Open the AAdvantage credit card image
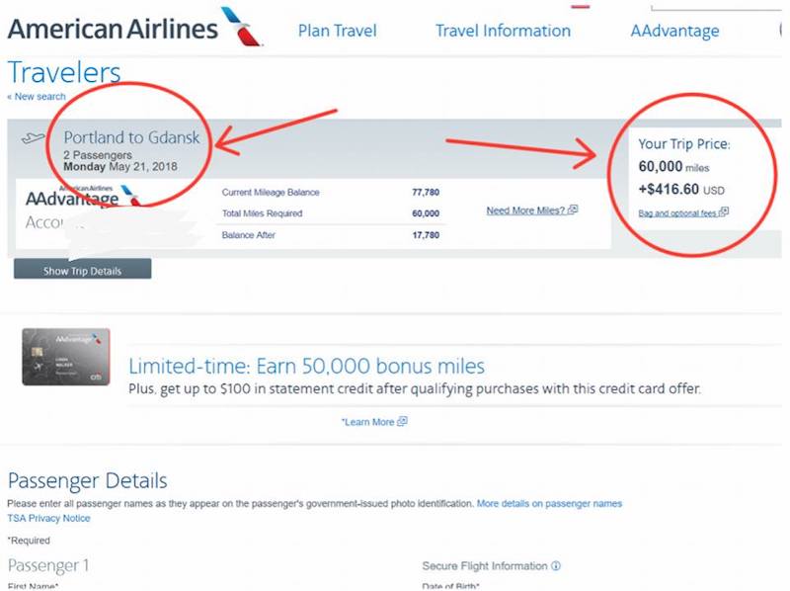 [x=66, y=357]
